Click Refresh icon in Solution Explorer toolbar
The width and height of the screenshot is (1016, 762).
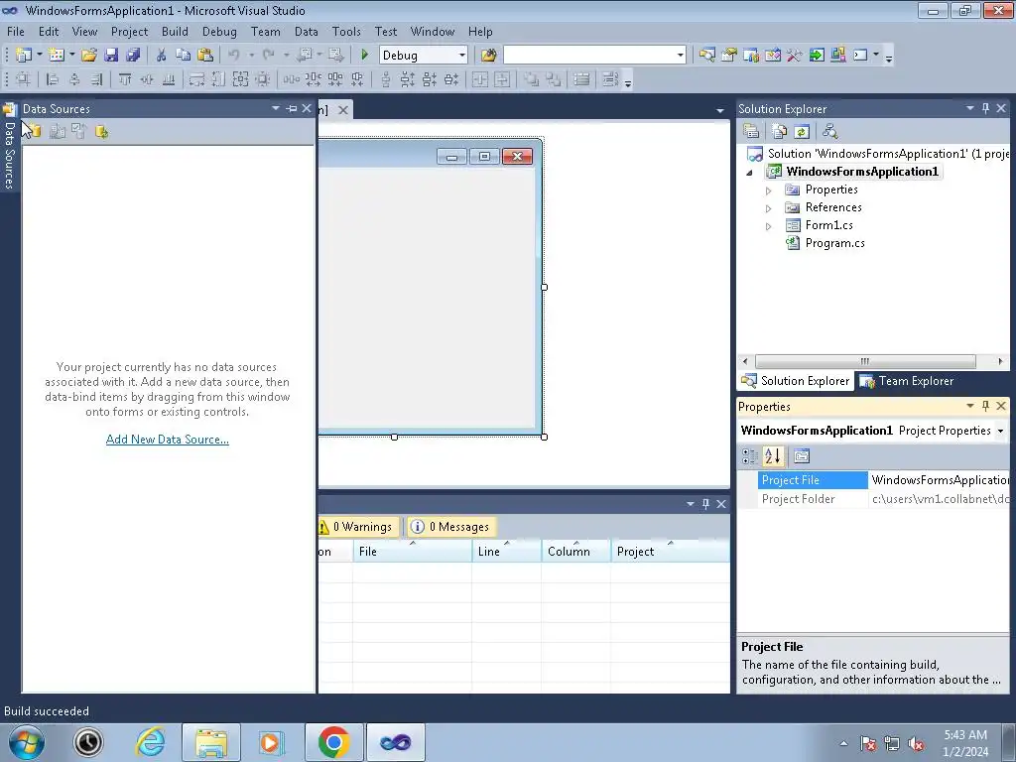point(802,132)
